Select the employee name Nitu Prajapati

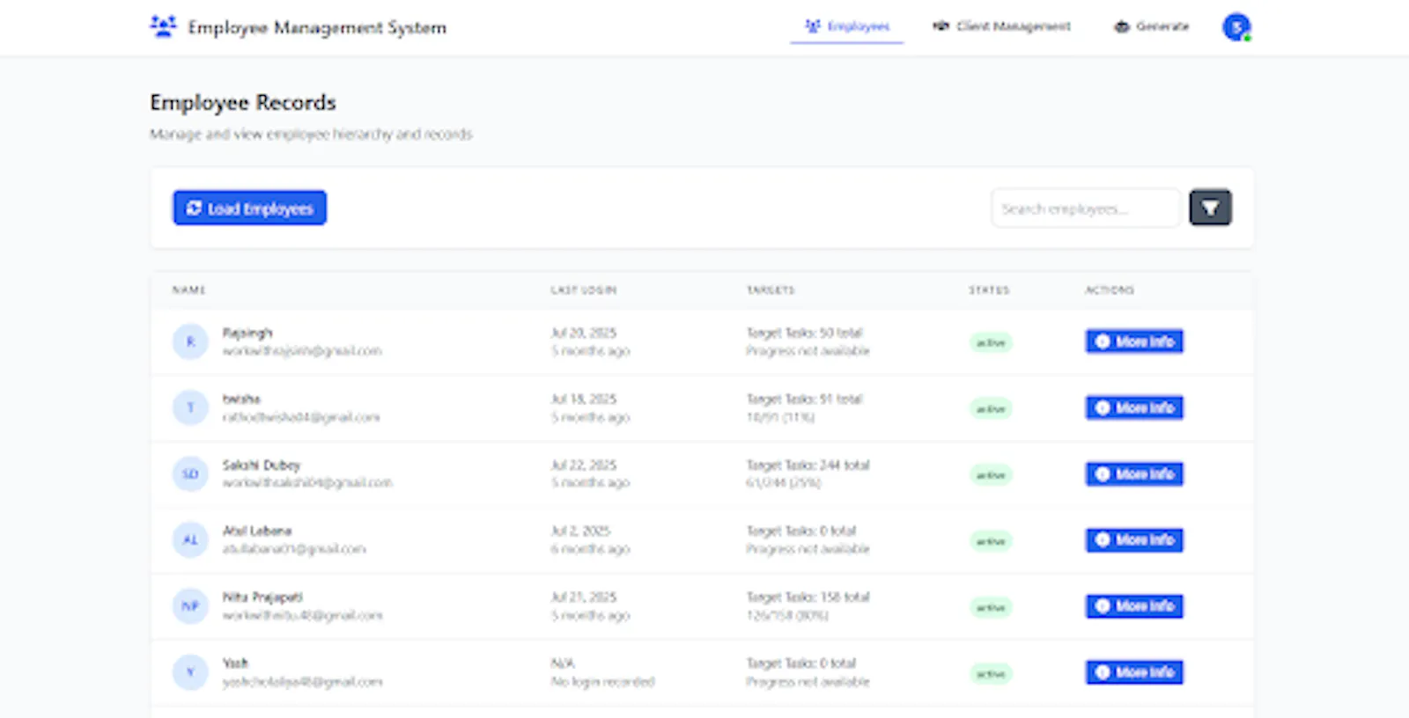click(262, 597)
